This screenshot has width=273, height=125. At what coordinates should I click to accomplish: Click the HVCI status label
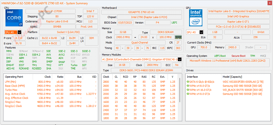[x=263, y=56]
